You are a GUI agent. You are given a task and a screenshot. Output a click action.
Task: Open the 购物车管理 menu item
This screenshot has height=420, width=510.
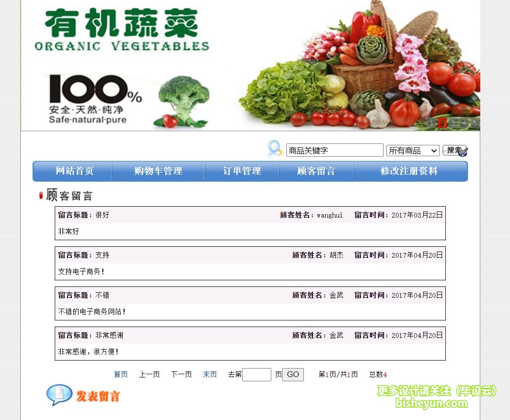click(157, 171)
